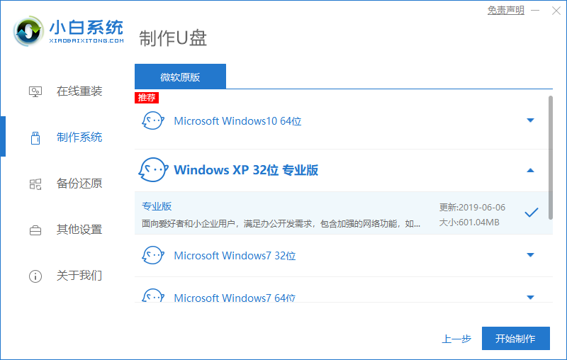Switch to the 微软原版 tab
The image size is (567, 360).
[x=180, y=77]
